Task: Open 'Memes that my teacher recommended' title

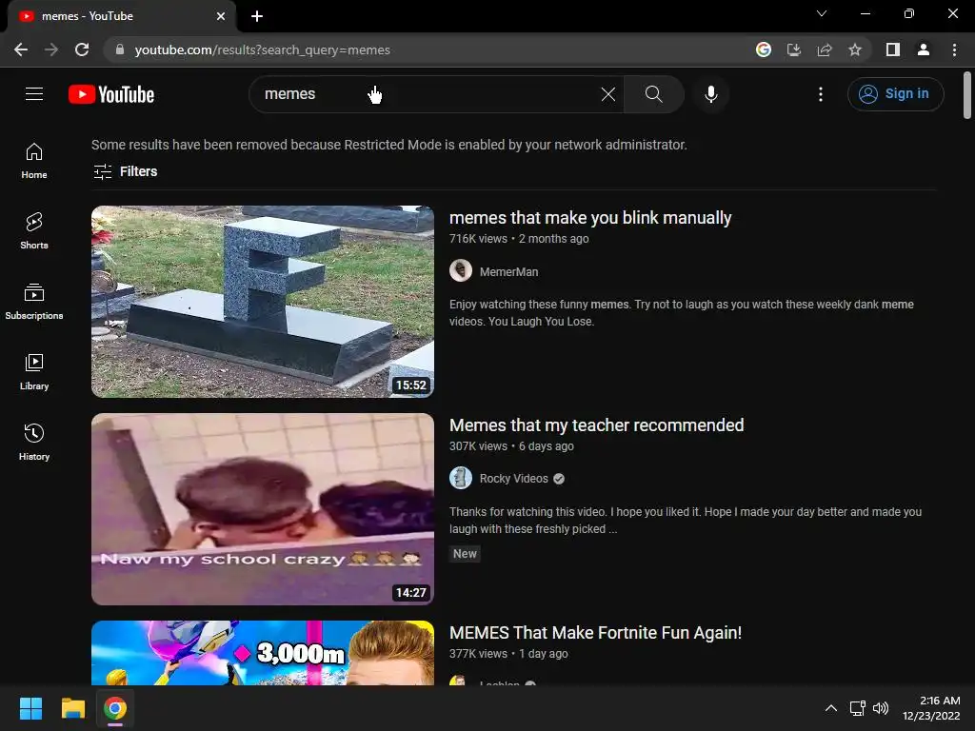Action: (x=596, y=425)
